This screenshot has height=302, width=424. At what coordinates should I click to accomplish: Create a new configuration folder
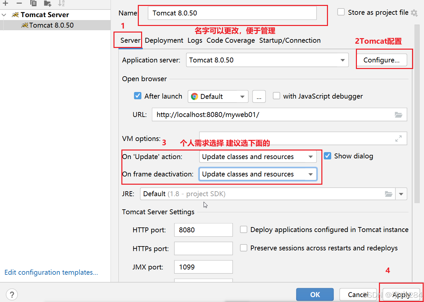(x=47, y=3)
